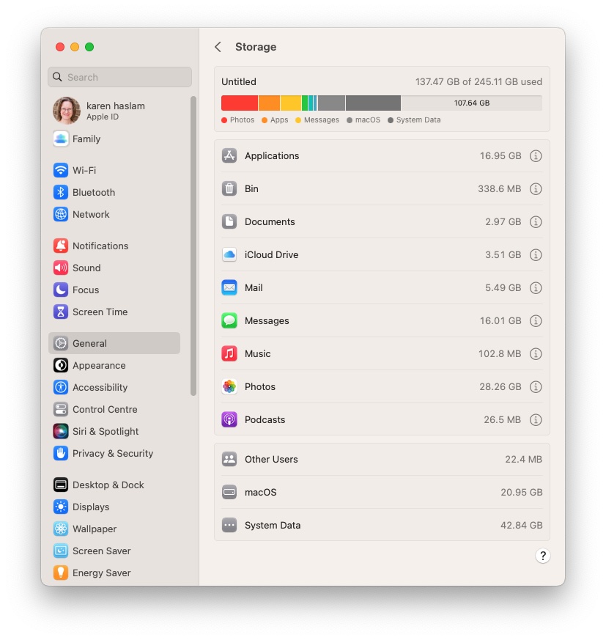Viewport: 606px width, 640px height.
Task: Open the help question mark button
Action: pyautogui.click(x=542, y=556)
